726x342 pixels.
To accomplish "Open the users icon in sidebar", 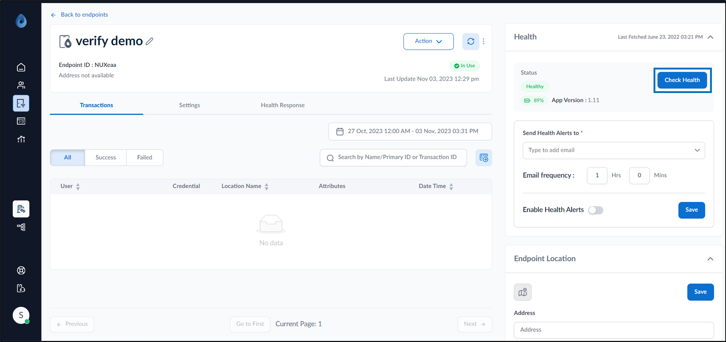I will click(x=21, y=85).
